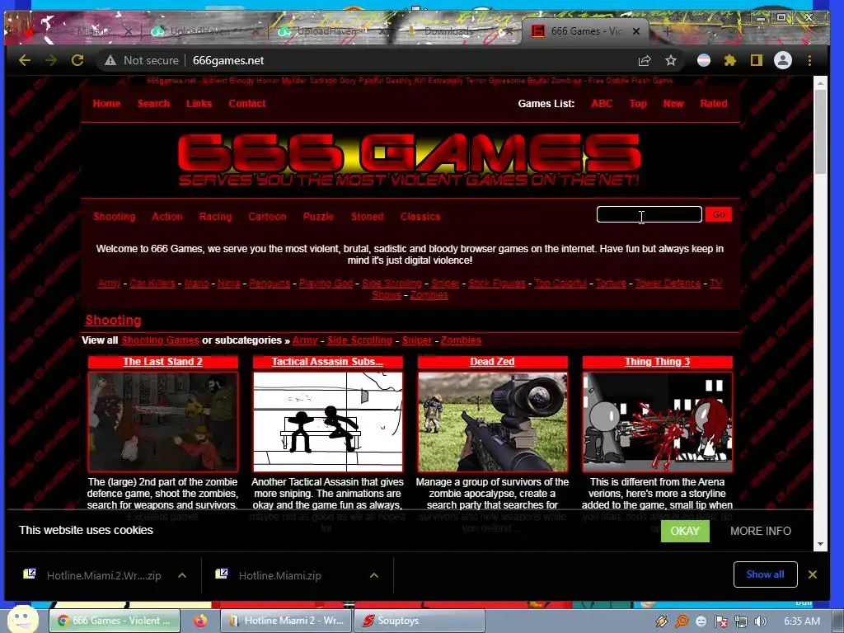Click the volume speaker icon in system tray
This screenshot has height=633, width=844.
[x=760, y=621]
